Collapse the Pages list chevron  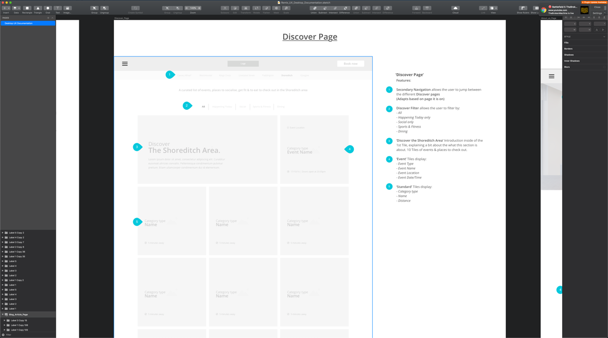[52, 18]
